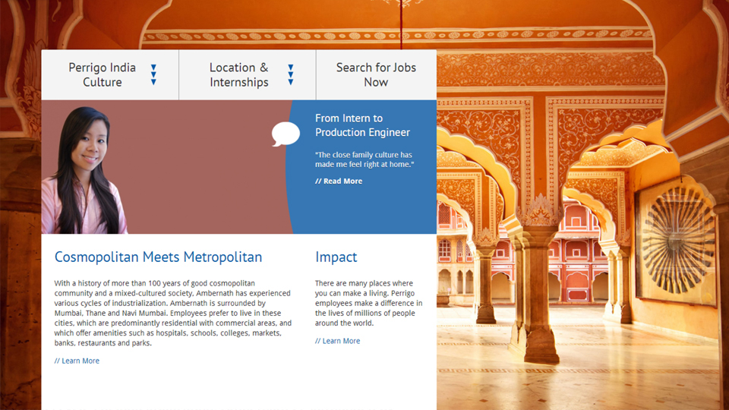729x410 pixels.
Task: Select the paragraph about Ambernath's history
Action: point(172,313)
